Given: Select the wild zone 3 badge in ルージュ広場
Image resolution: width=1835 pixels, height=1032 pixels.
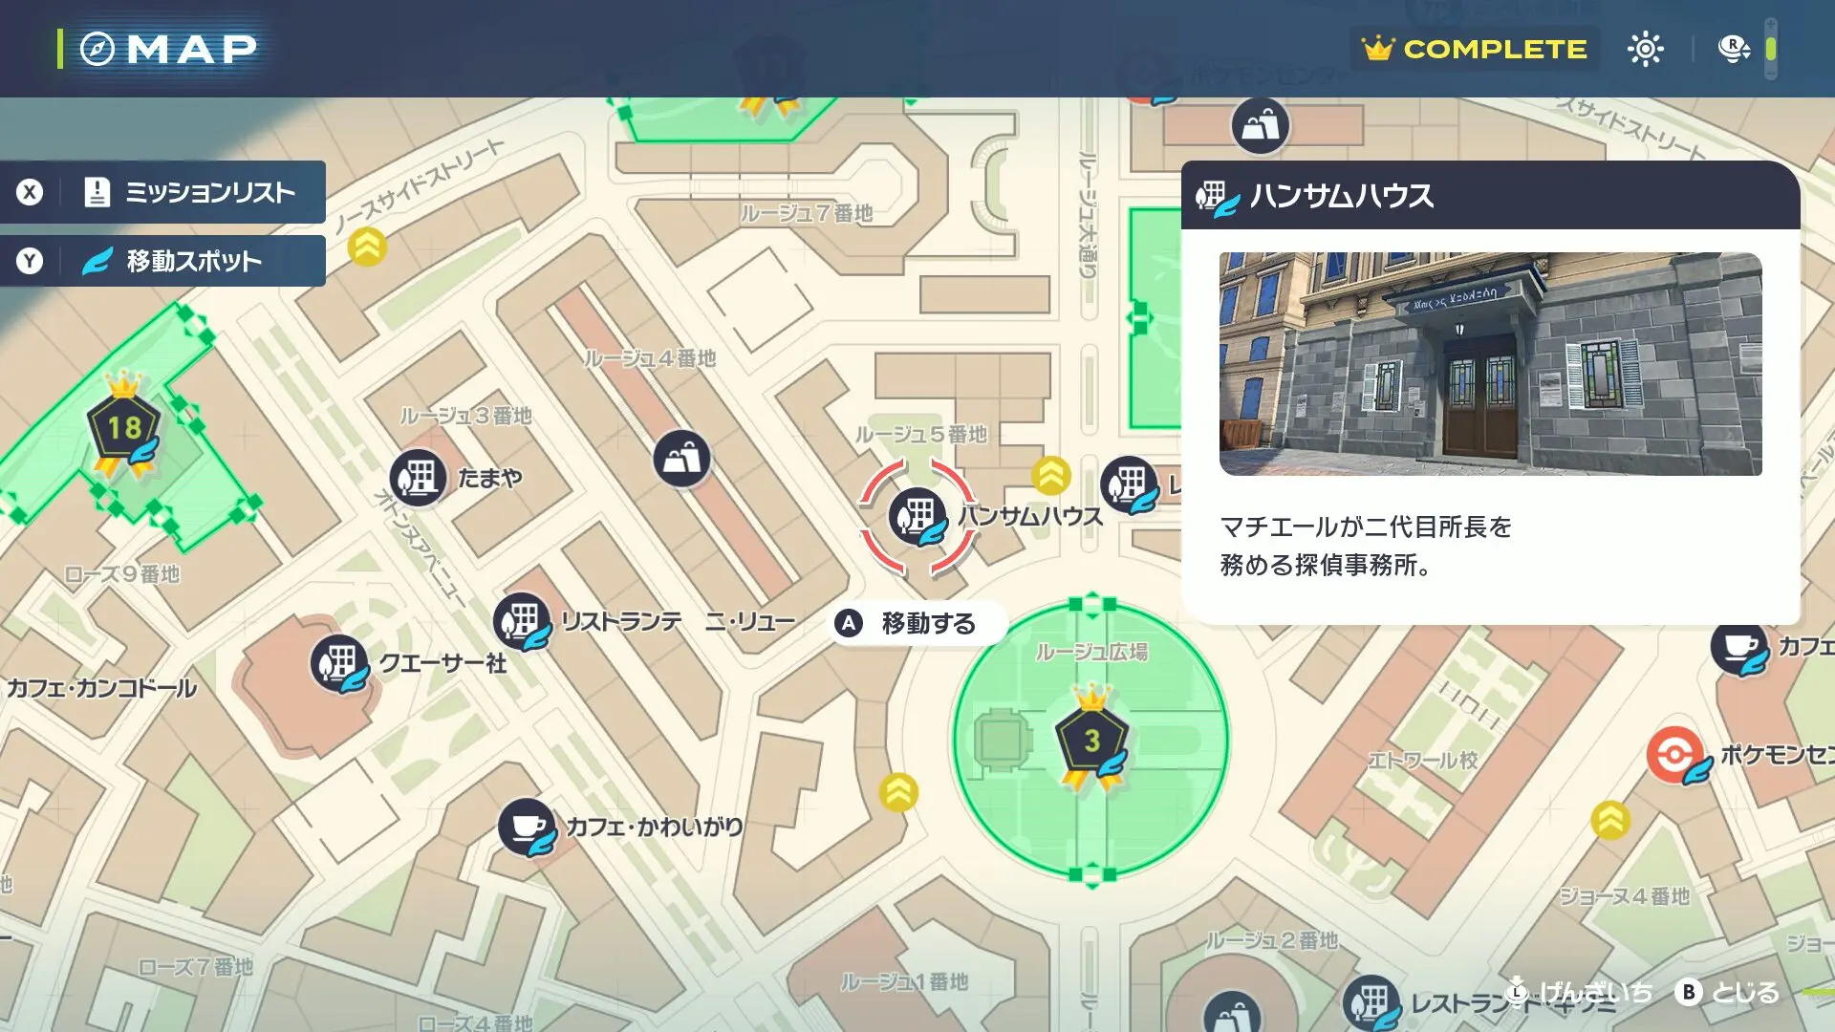Looking at the screenshot, I should click(x=1091, y=740).
